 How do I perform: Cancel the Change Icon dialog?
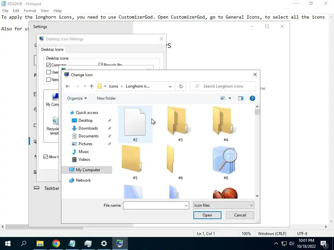point(240,215)
